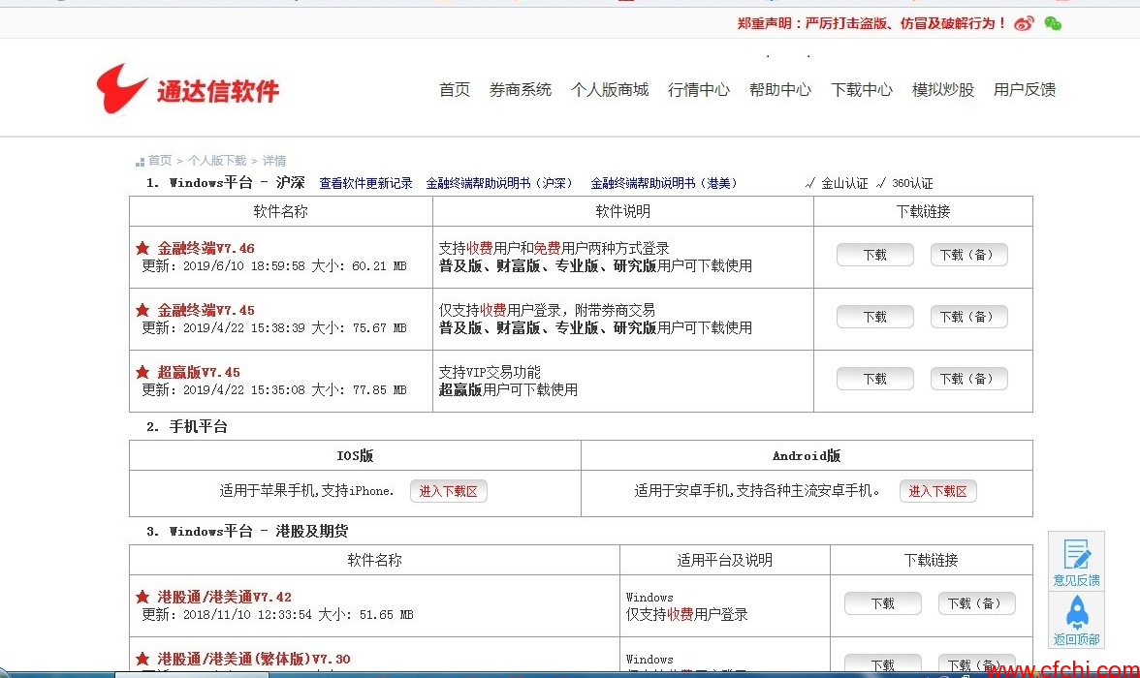This screenshot has width=1140, height=678.
Task: Click the 港股通/港美通V7.42 software name
Action: 224,597
